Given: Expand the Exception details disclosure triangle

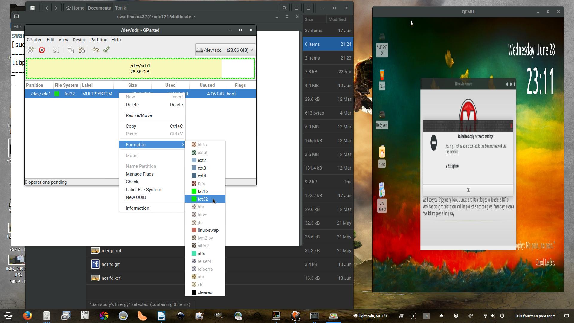Looking at the screenshot, I should [x=446, y=166].
